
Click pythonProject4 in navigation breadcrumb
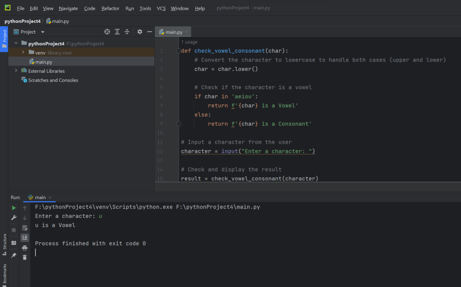point(23,21)
